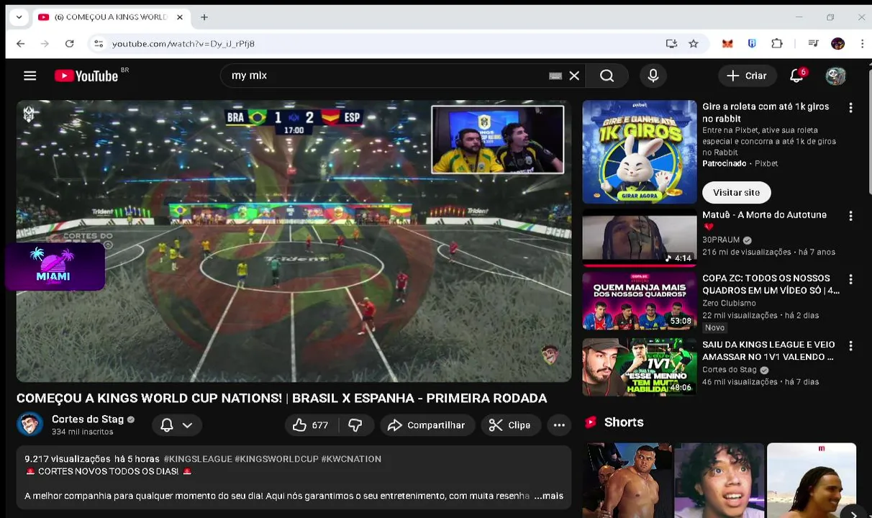Open Matuê A Morte do Autotune thumbnail
Viewport: 872px width, 518px height.
[640, 238]
